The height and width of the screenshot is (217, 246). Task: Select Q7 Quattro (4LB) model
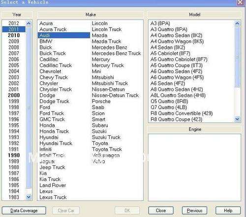[169, 107]
